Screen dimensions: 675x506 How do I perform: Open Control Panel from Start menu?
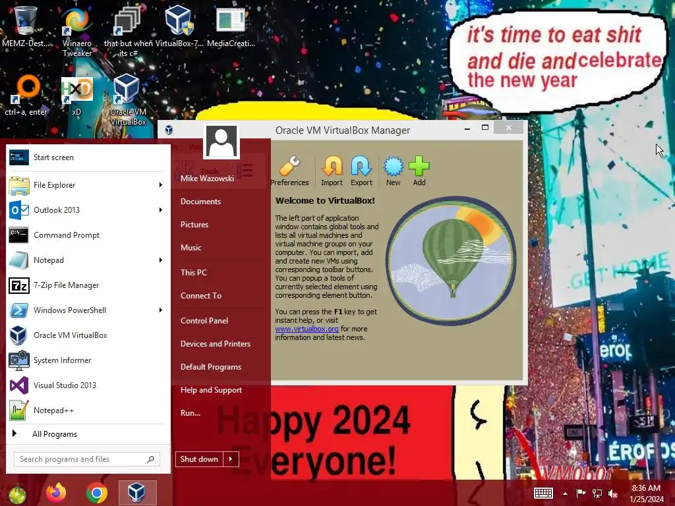tap(204, 321)
